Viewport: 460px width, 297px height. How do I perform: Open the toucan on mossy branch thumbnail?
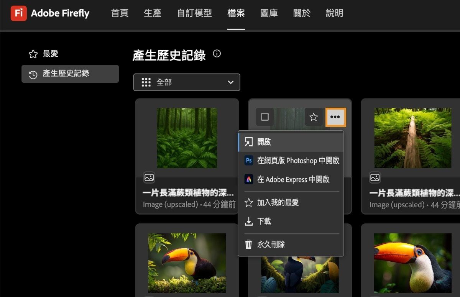click(x=187, y=263)
